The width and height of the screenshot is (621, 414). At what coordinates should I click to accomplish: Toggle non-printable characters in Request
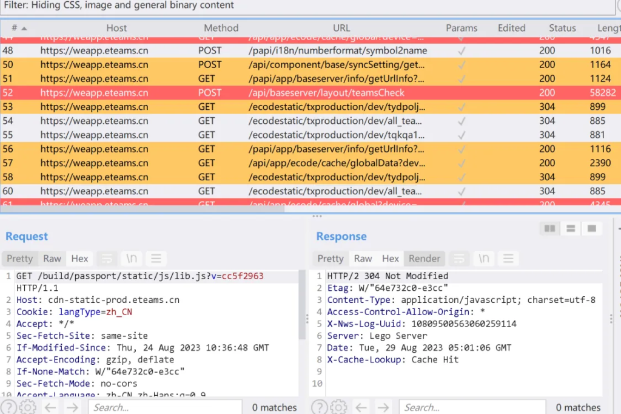132,259
